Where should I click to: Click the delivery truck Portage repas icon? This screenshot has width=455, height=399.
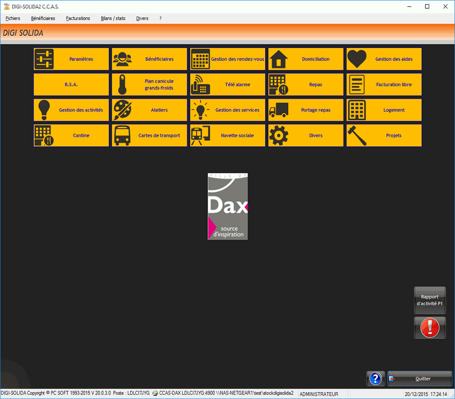[278, 110]
